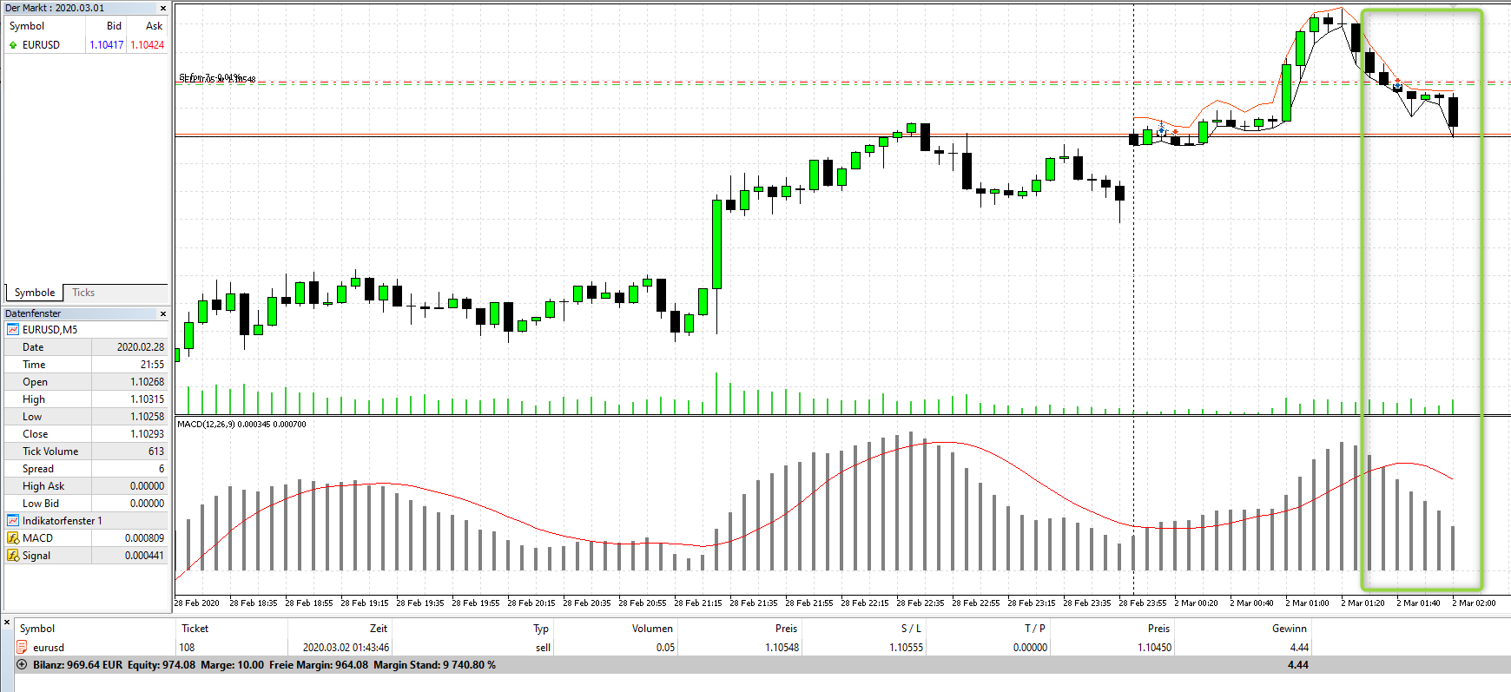This screenshot has width=1511, height=692.
Task: Click the MACD value 0.000809
Action: coord(144,538)
